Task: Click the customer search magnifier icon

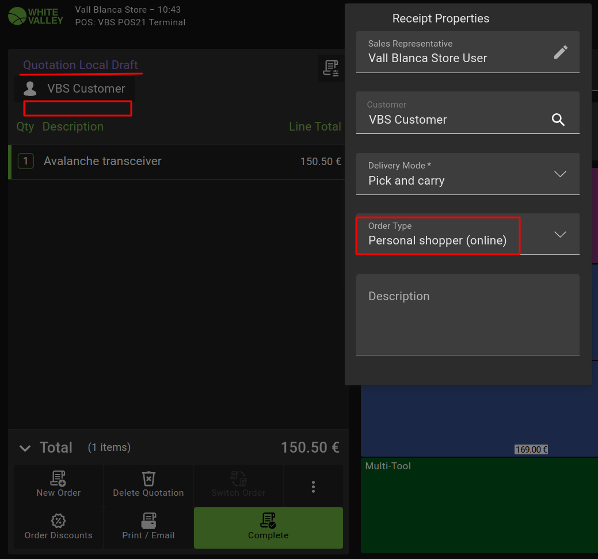Action: [x=558, y=120]
